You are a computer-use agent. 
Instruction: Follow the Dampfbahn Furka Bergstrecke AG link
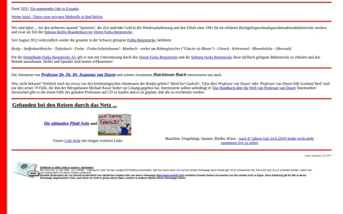[50, 57]
